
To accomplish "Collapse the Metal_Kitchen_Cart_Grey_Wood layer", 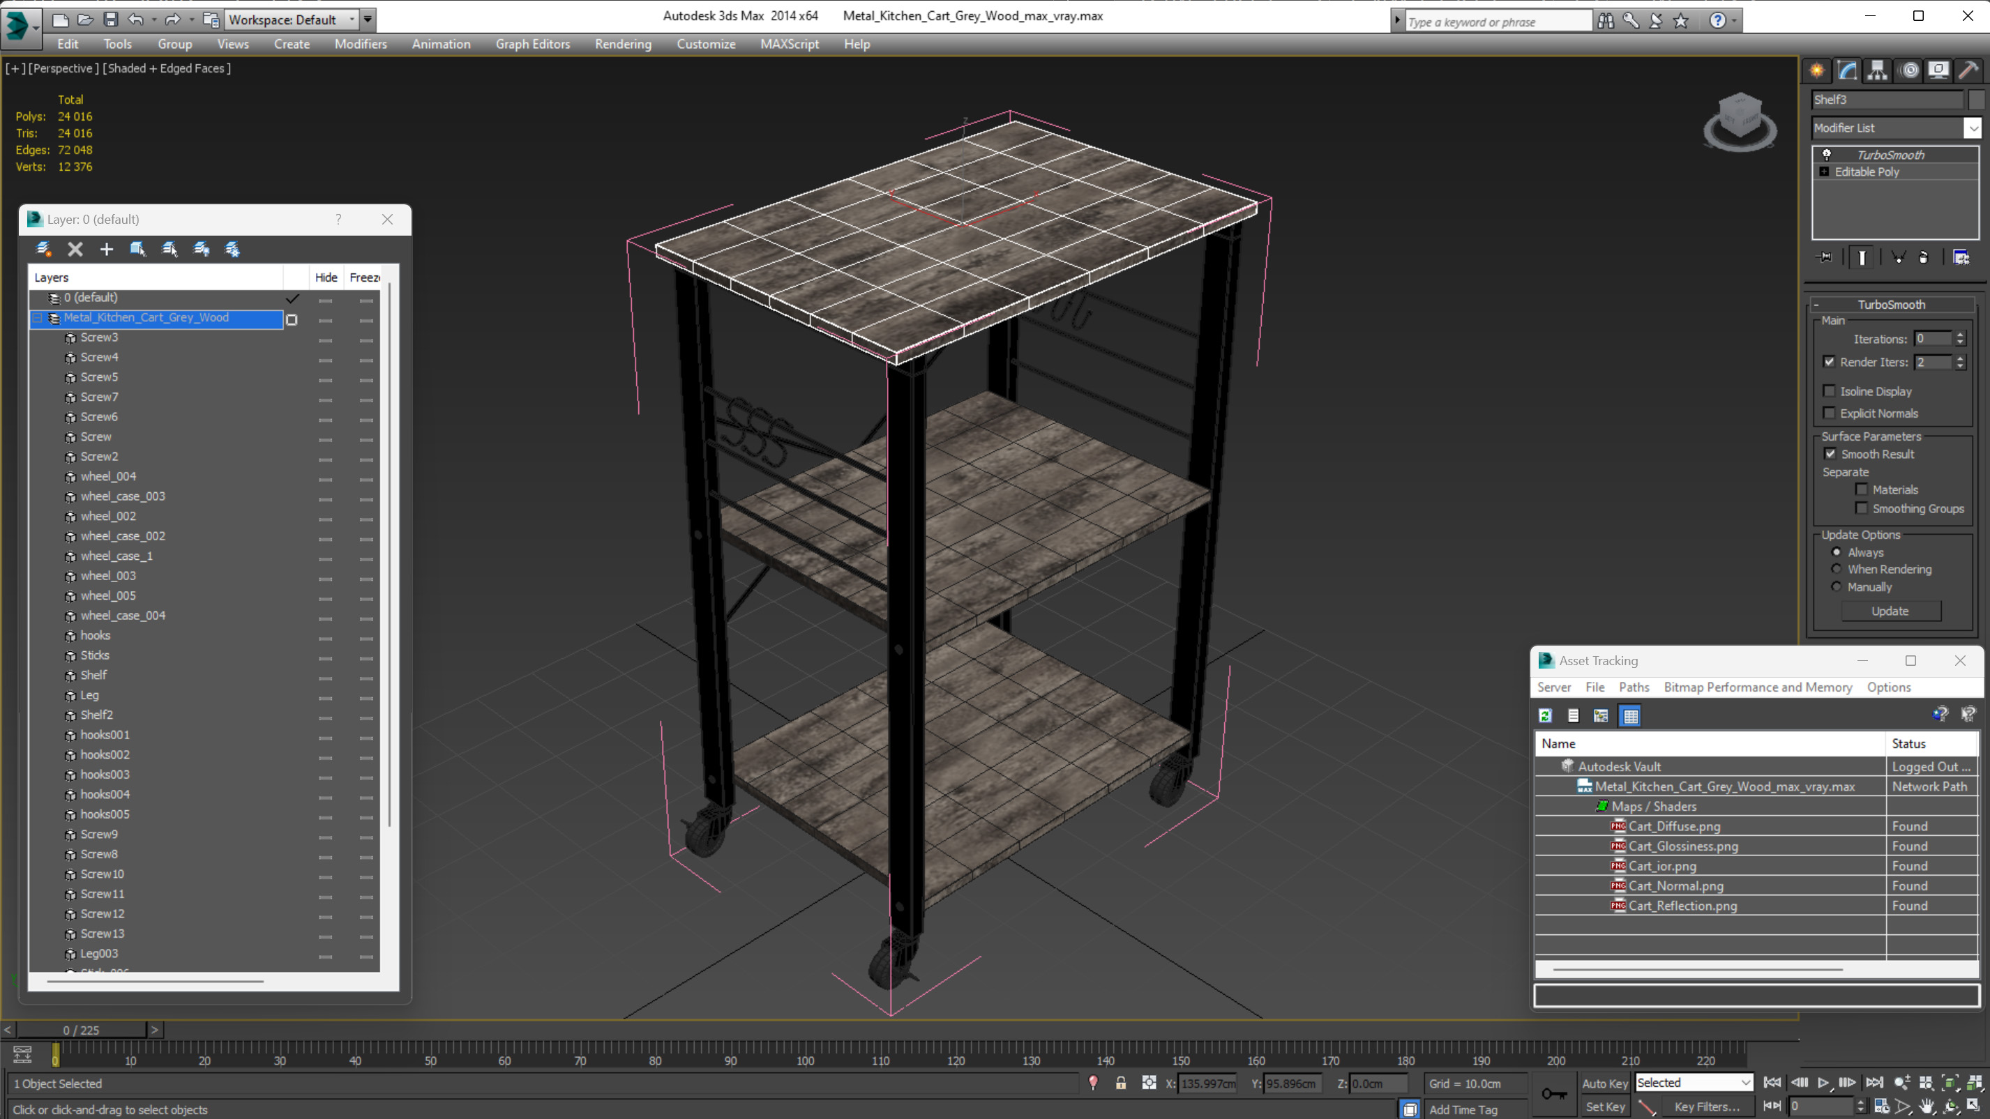I will pos(37,317).
